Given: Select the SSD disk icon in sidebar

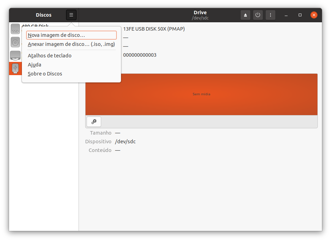Looking at the screenshot, I should [15, 29].
